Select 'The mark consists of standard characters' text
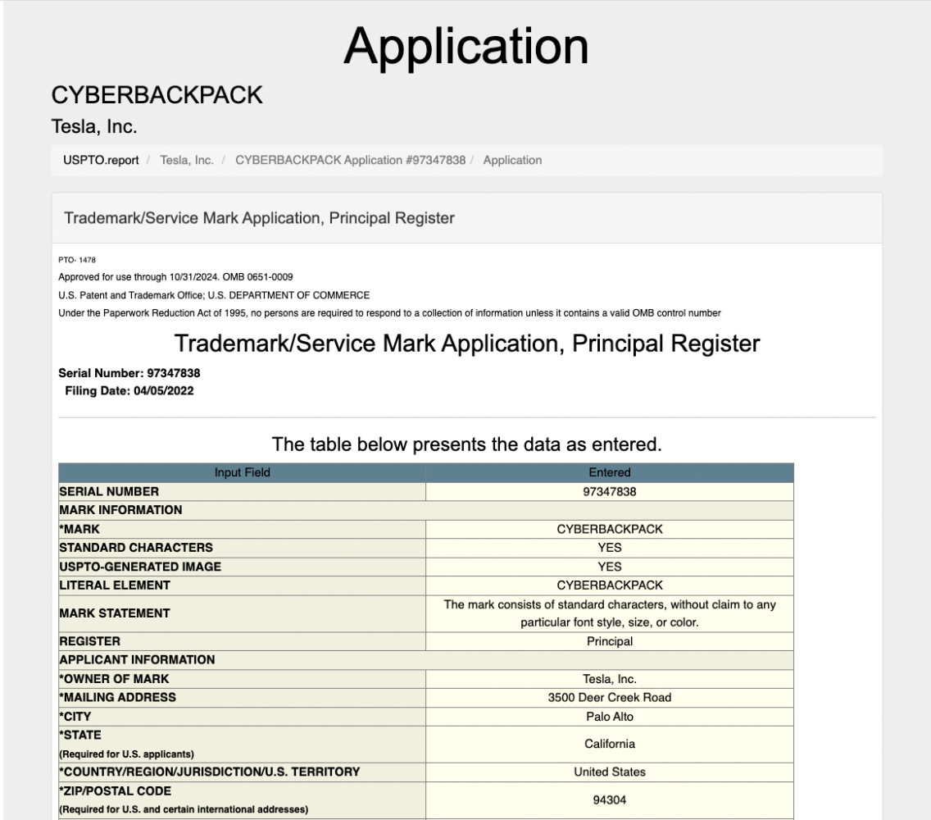The height and width of the screenshot is (820, 931). point(610,613)
